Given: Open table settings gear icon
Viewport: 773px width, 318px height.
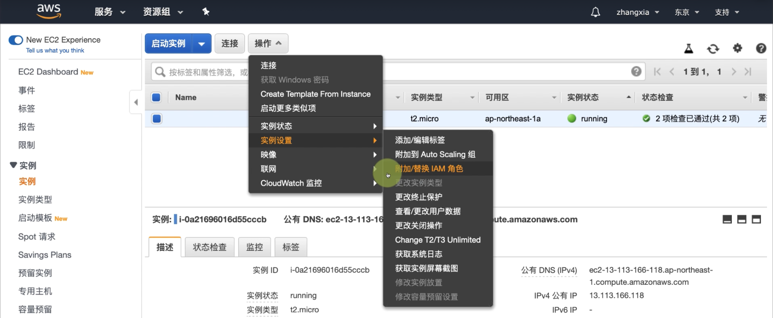Looking at the screenshot, I should coord(737,48).
